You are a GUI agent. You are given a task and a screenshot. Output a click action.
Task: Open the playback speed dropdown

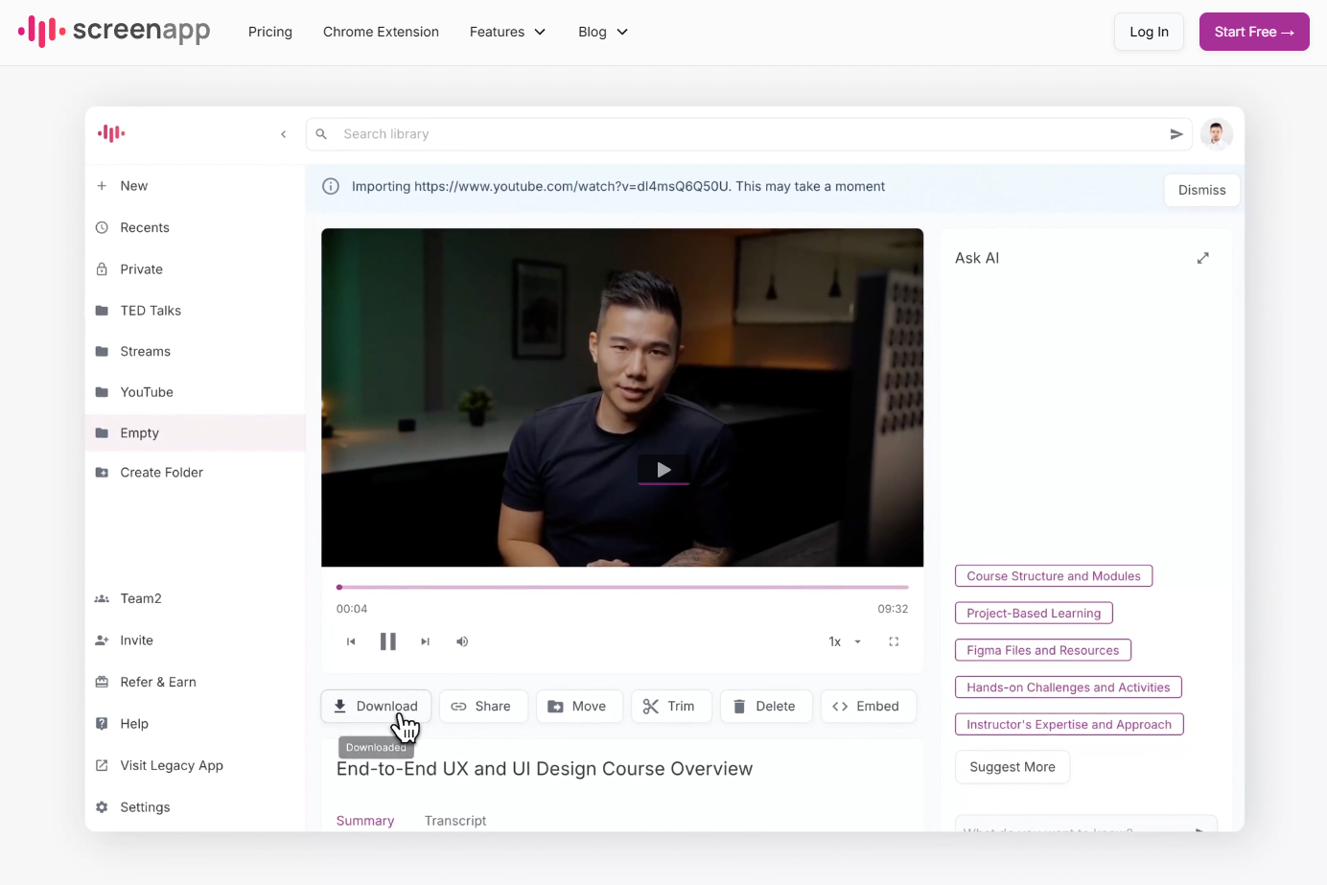click(841, 640)
